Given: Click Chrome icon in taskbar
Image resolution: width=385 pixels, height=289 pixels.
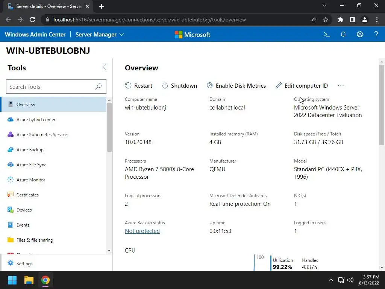Looking at the screenshot, I should [45, 280].
